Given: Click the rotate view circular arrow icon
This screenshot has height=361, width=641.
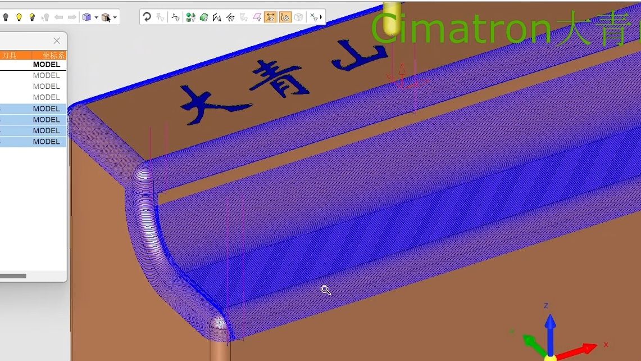Looking at the screenshot, I should [x=147, y=17].
